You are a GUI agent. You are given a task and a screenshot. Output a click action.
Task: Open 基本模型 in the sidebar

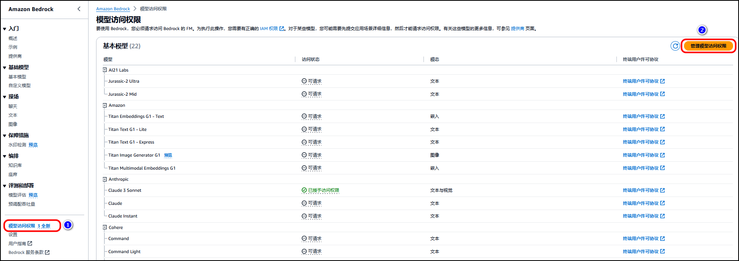pos(17,77)
